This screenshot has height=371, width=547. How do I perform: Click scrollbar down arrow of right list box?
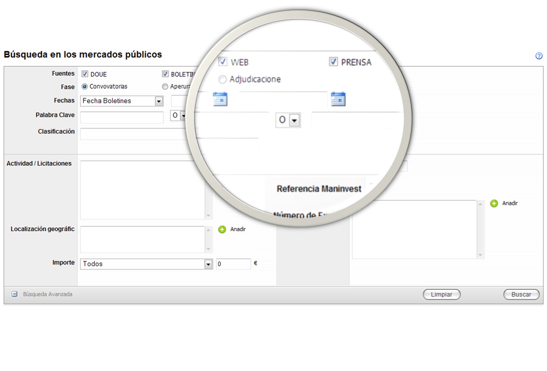[481, 255]
